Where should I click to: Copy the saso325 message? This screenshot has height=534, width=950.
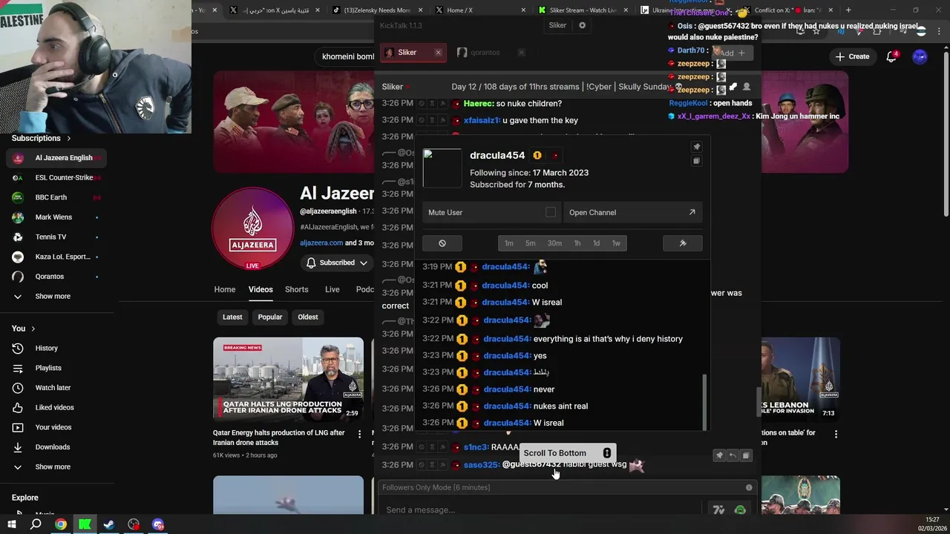click(746, 455)
